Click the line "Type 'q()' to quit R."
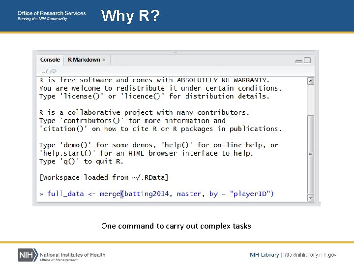 [81, 161]
